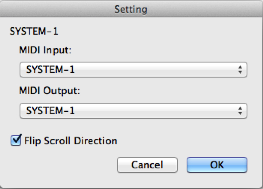Confirm settings with the OK button
Viewport: 263px width, 189px height.
pyautogui.click(x=217, y=165)
